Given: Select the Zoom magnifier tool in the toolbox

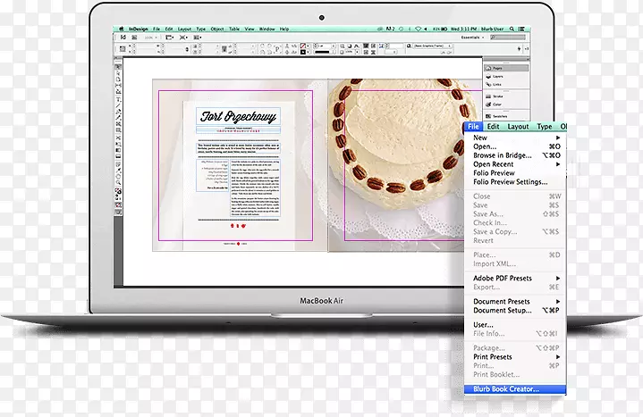Looking at the screenshot, I should pos(118,183).
